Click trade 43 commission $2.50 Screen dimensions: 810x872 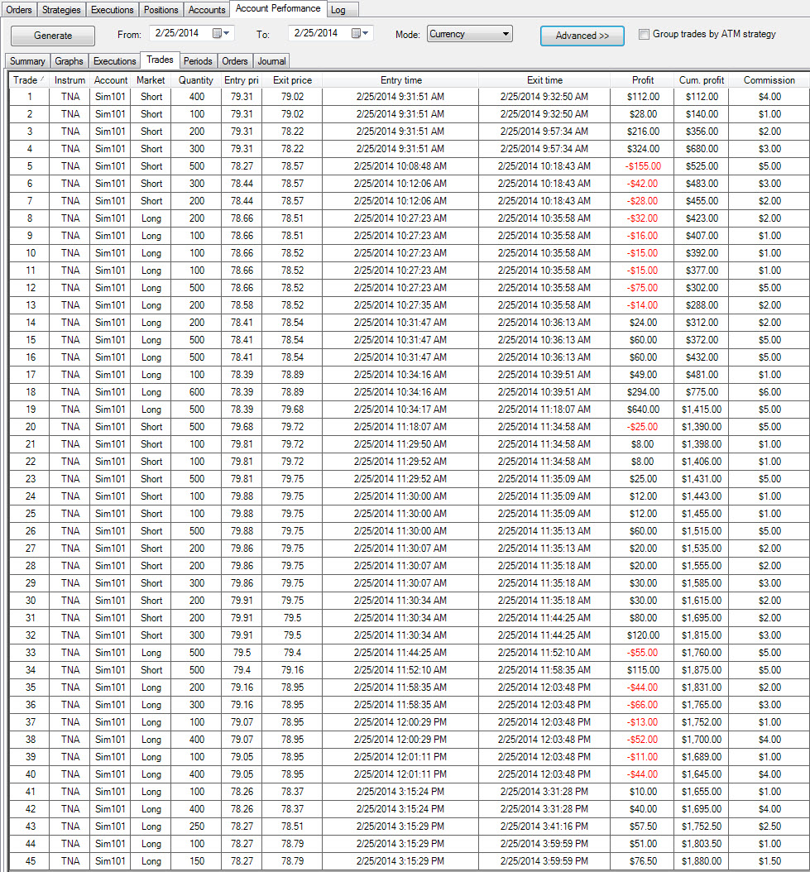point(769,826)
